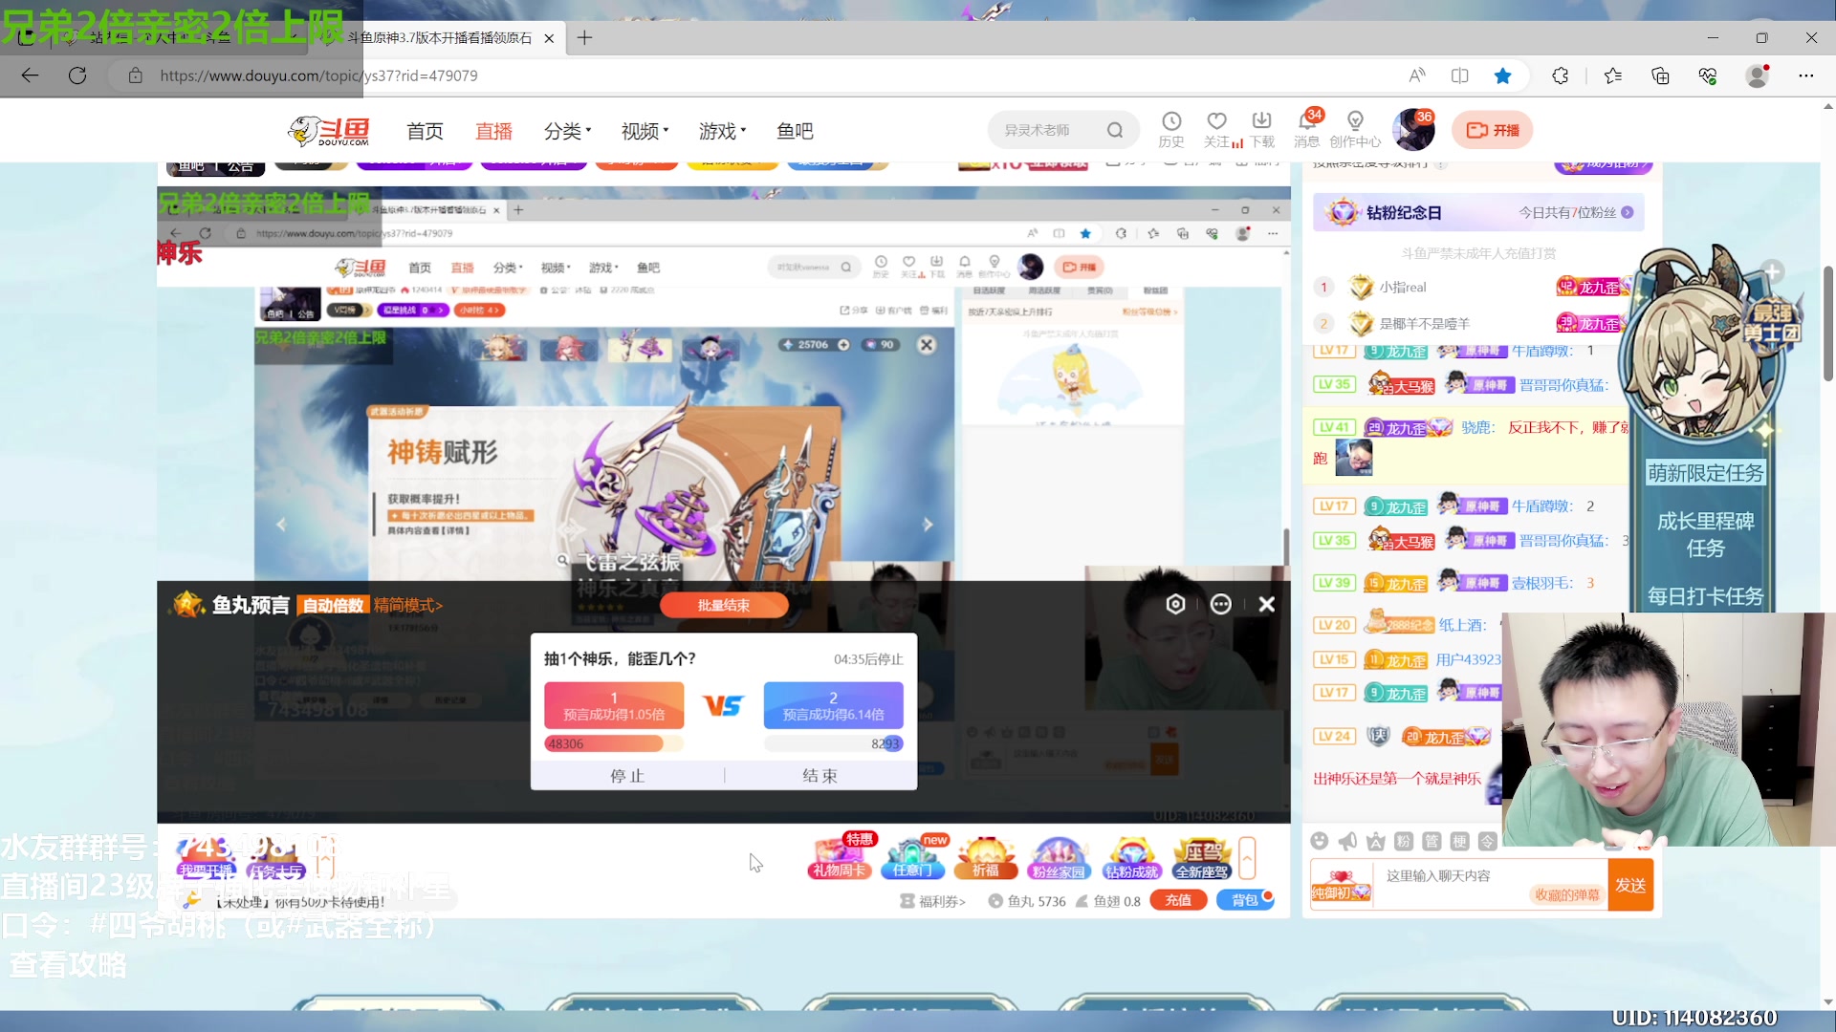Viewport: 1836px width, 1032px height.
Task: Open the 钻粉成就 diamond fan icon
Action: 1131,857
